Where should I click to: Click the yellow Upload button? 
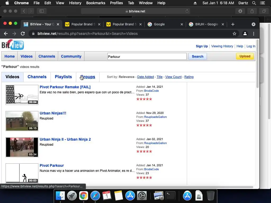[x=245, y=56]
